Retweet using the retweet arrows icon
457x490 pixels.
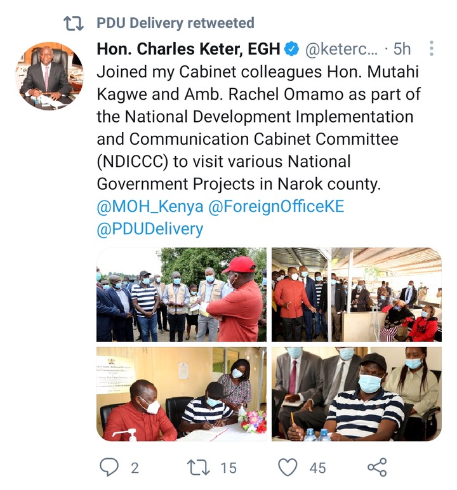198,468
